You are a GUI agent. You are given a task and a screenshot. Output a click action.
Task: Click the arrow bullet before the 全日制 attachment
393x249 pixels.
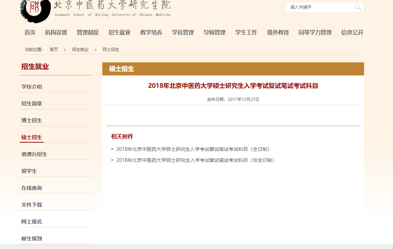click(112, 149)
